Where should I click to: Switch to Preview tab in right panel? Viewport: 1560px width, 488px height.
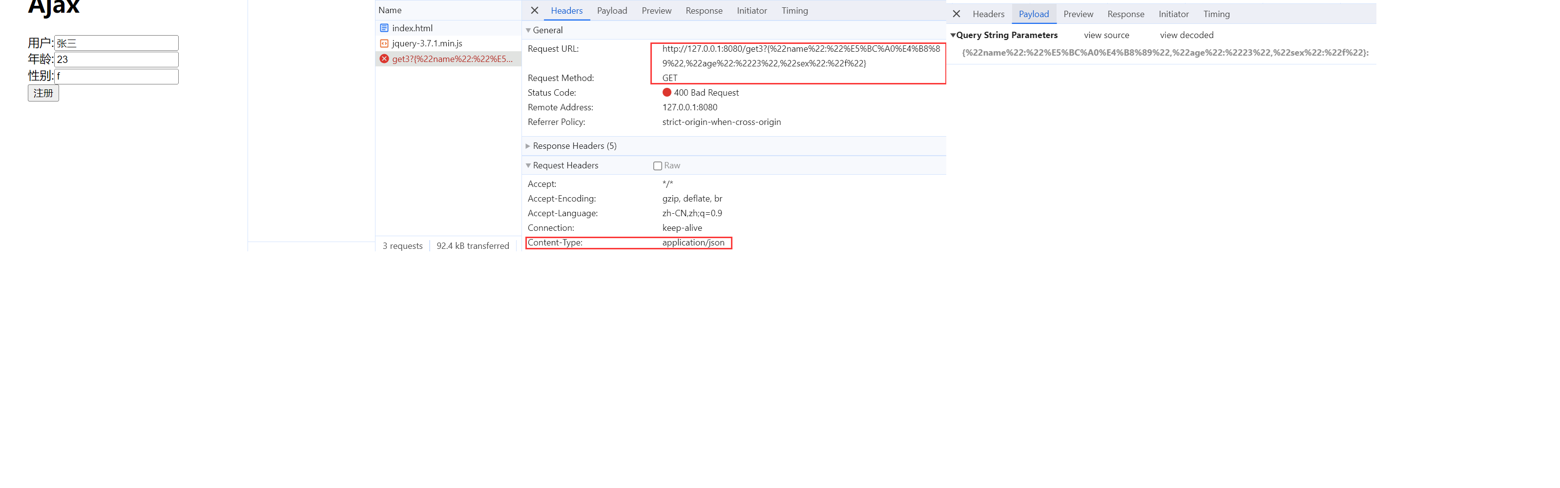click(1078, 14)
